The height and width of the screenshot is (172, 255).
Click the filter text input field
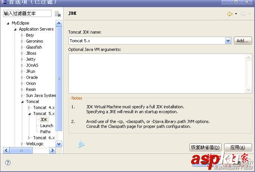[x=27, y=13]
